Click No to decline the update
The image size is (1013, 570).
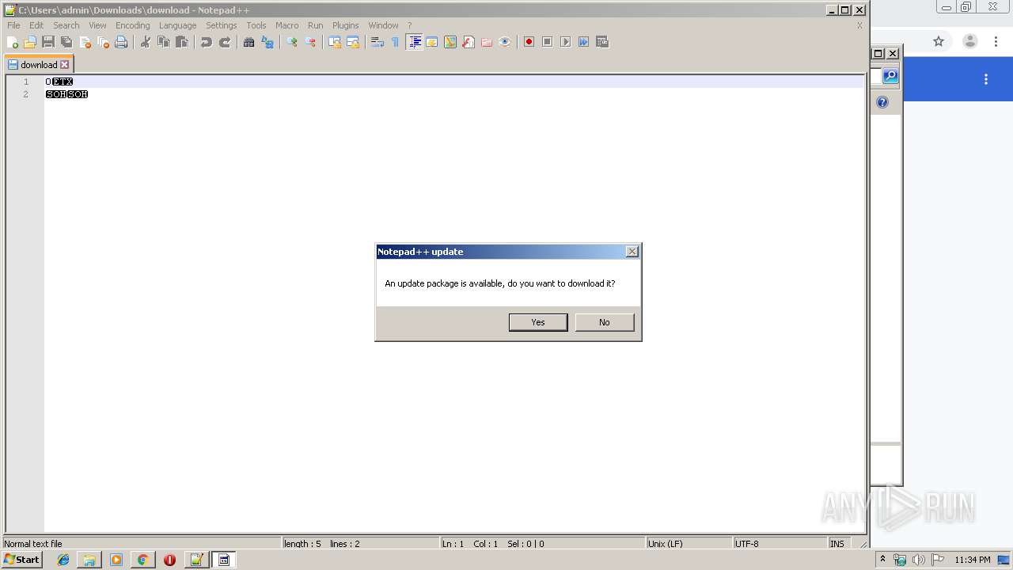coord(605,322)
